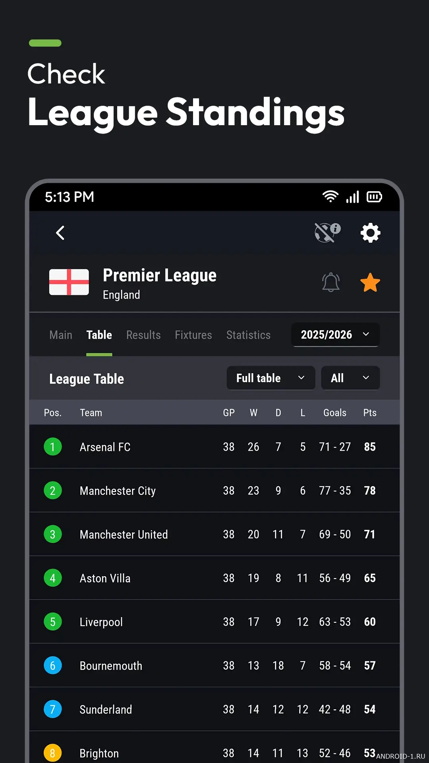Open Manchester City team entry
Screen dimensions: 429x763
118,491
